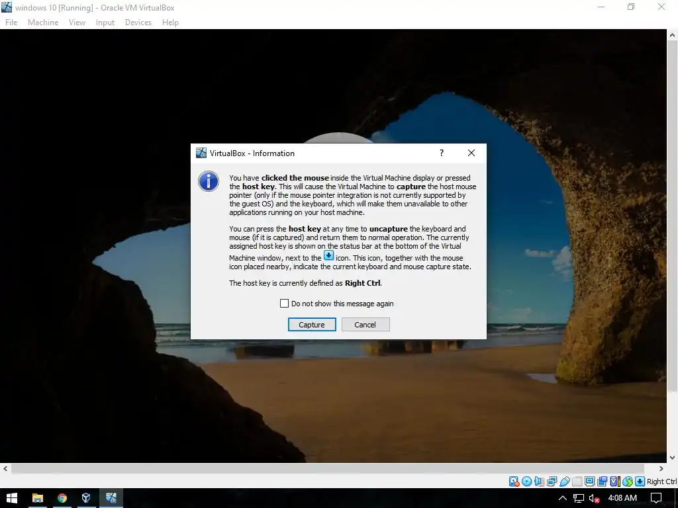This screenshot has height=508, width=678.
Task: Click the horizontal scrollbar thumb
Action: (x=328, y=469)
